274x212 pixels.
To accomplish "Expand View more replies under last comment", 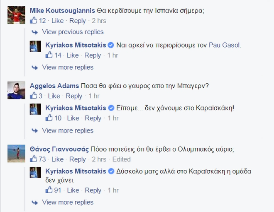I will 68,202.
